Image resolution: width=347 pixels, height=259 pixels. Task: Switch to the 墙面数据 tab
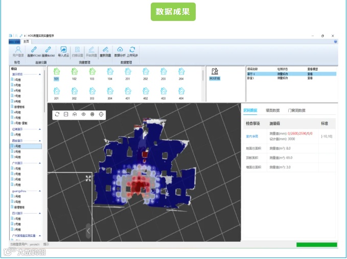point(273,110)
